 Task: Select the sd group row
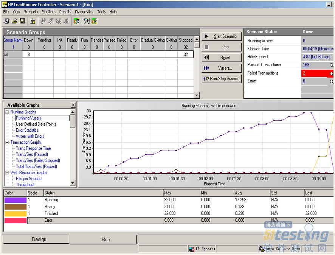click(x=98, y=54)
